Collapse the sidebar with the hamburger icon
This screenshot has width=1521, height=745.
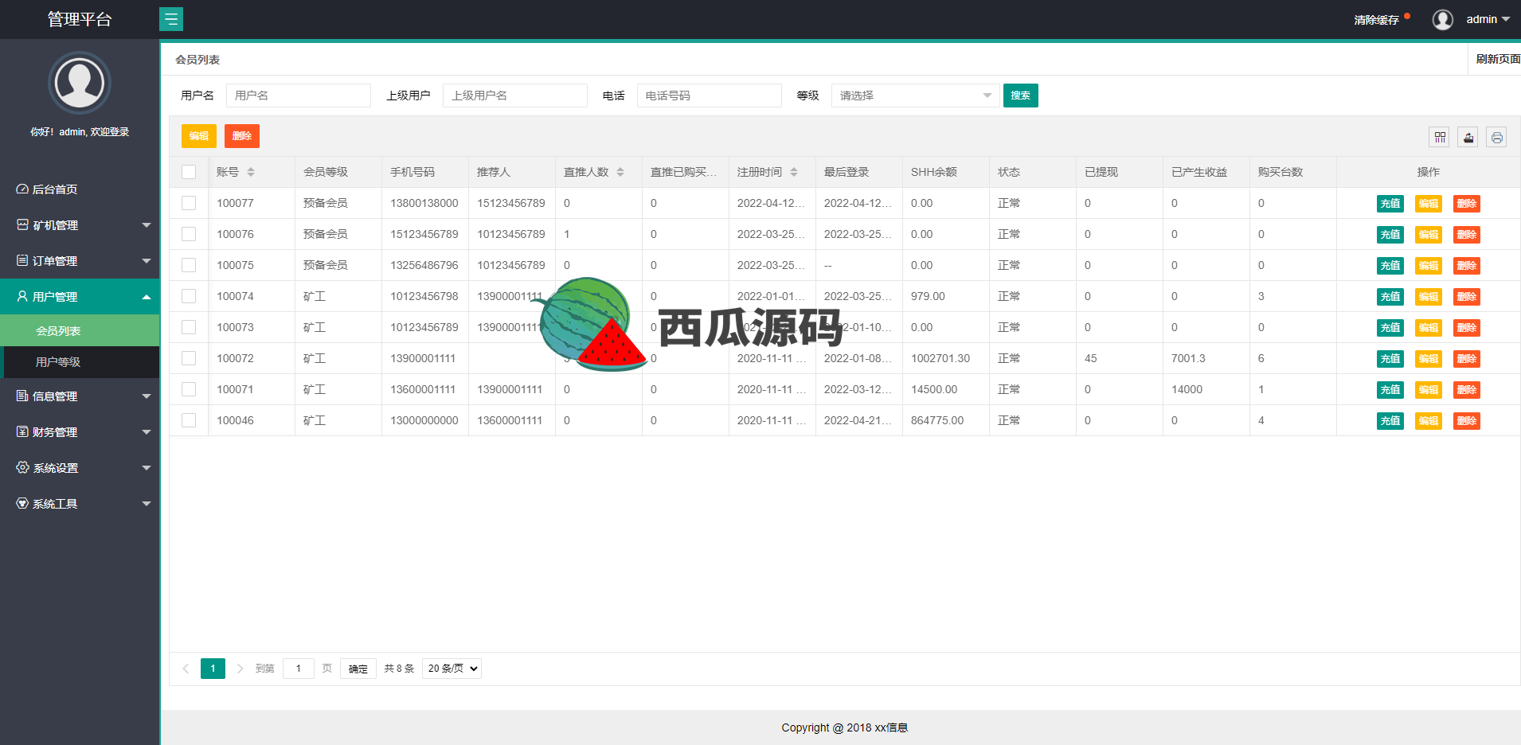[171, 19]
